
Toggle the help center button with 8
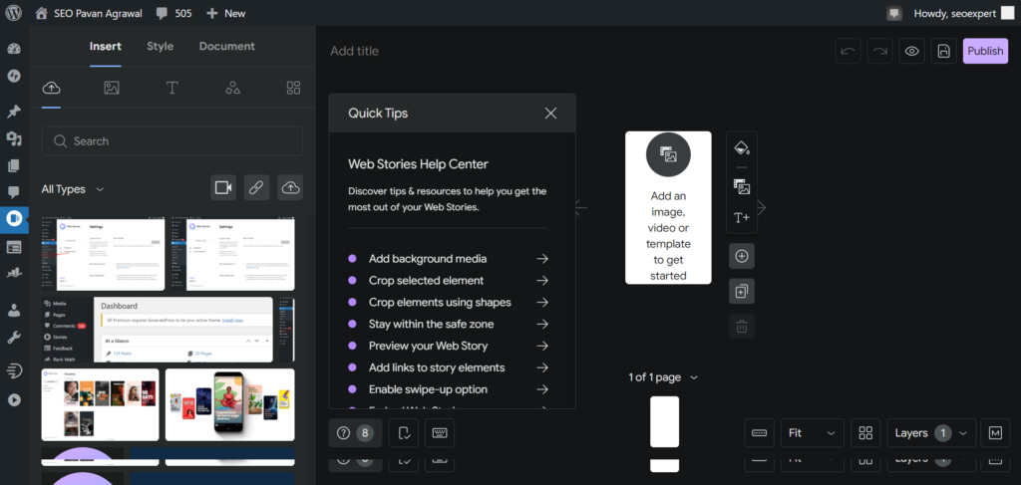click(355, 433)
